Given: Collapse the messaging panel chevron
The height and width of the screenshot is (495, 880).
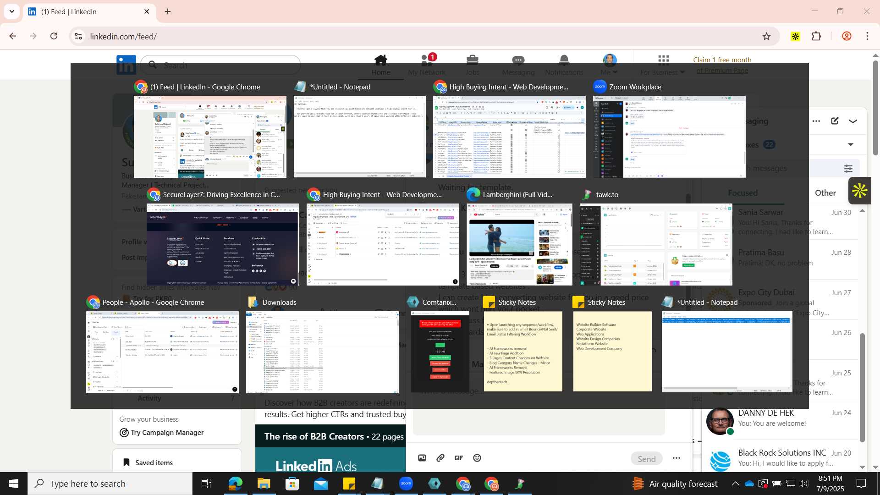Looking at the screenshot, I should click(852, 121).
